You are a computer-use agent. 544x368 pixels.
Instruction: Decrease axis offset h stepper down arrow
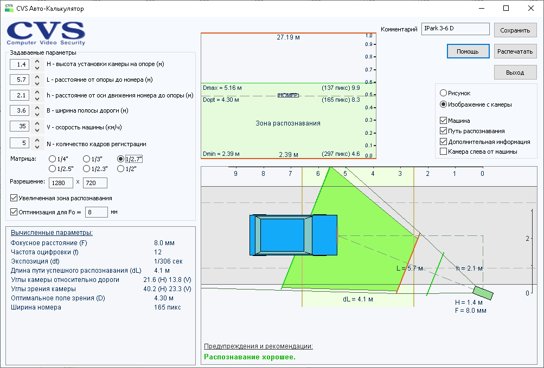(37, 98)
